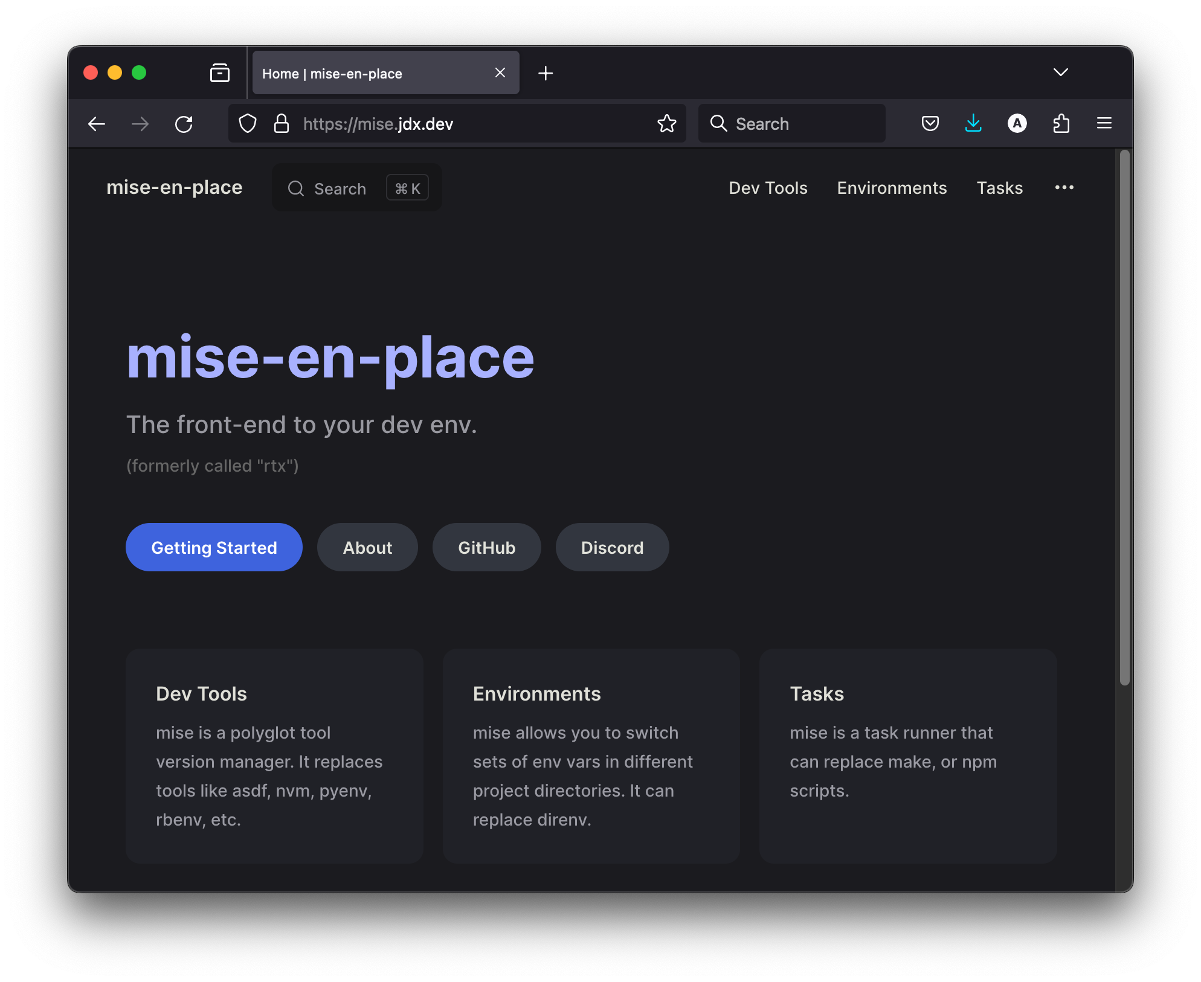Click the Firefox View icon in tab bar
Screen dimensions: 1201x982
[220, 73]
